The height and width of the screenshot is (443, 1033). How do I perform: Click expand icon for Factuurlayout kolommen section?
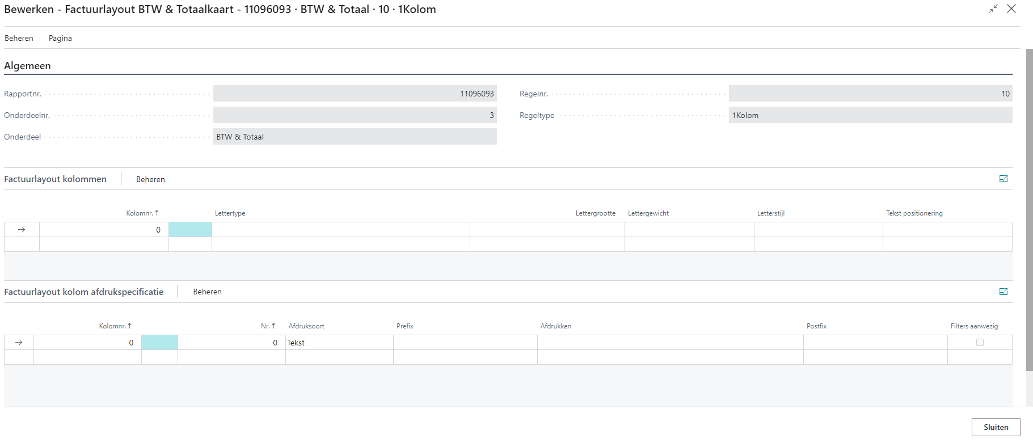[x=1003, y=179]
